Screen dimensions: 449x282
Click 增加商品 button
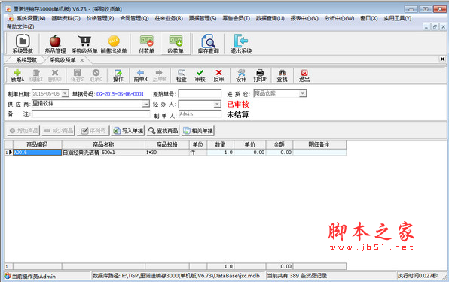[23, 131]
